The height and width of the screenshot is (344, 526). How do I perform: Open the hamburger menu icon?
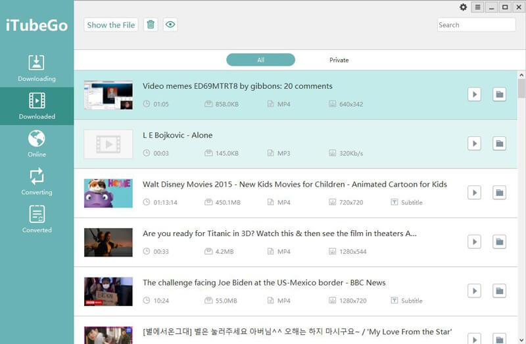[478, 7]
